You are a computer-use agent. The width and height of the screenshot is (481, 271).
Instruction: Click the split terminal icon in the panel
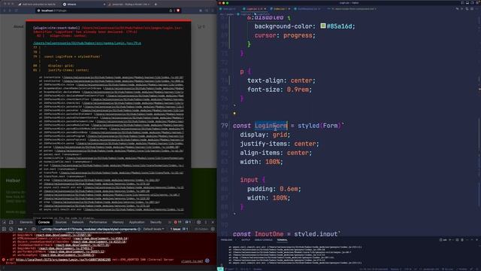coord(458,240)
